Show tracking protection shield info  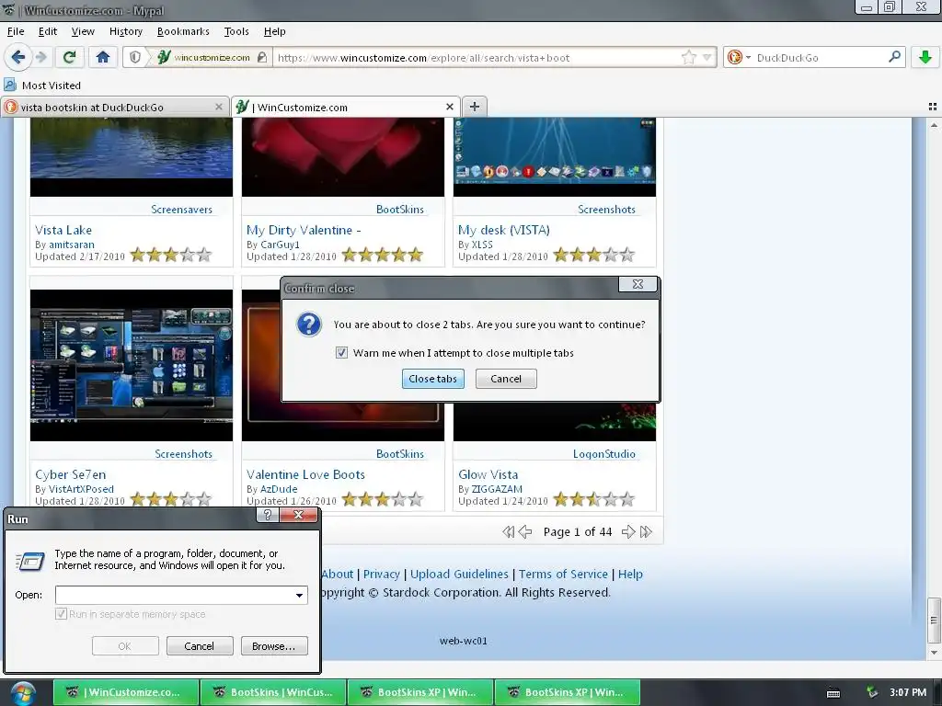coord(135,58)
